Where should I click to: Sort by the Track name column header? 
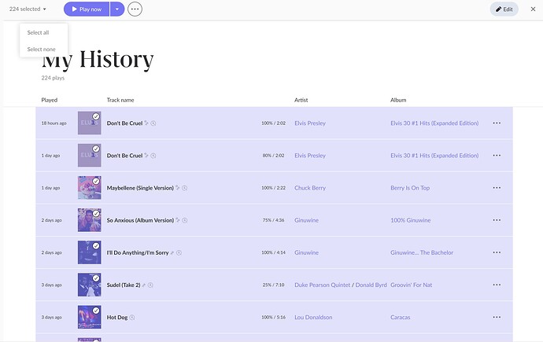tap(120, 100)
